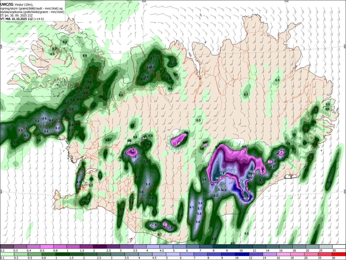Pick the light pink swatch labeled 16 in lower legend
Viewport: 346px width, 260px height.
coord(283,254)
